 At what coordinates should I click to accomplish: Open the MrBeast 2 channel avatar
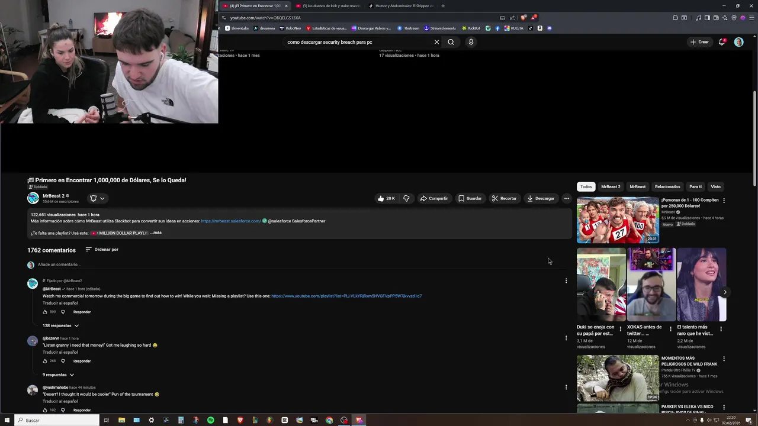point(33,198)
